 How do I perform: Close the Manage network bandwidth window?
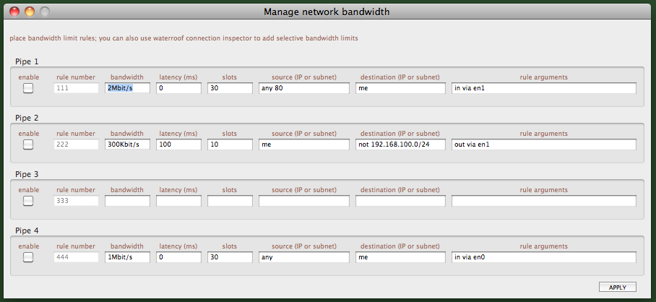point(14,12)
